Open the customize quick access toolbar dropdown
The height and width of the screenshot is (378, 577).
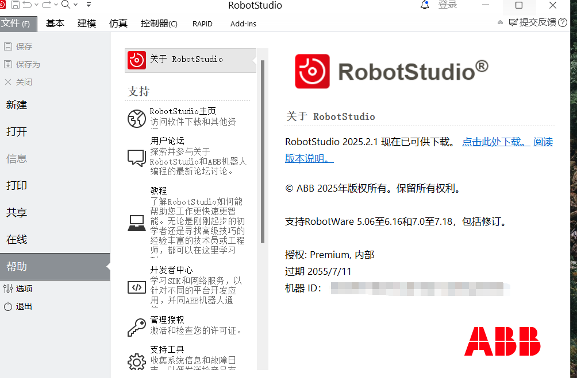pyautogui.click(x=89, y=5)
